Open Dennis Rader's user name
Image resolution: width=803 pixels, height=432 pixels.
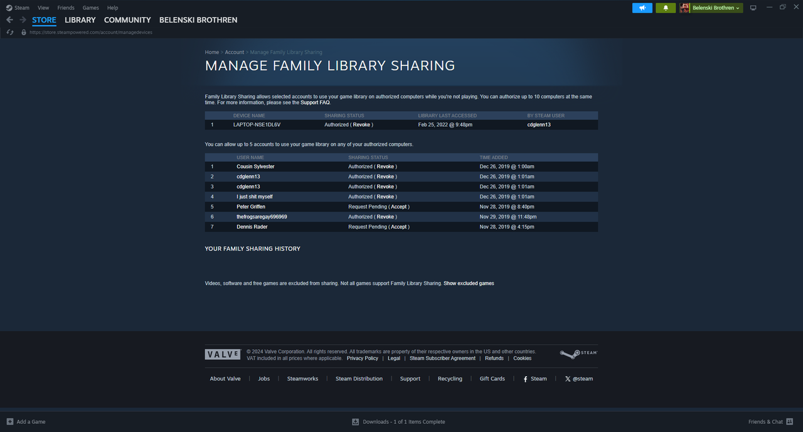tap(252, 227)
